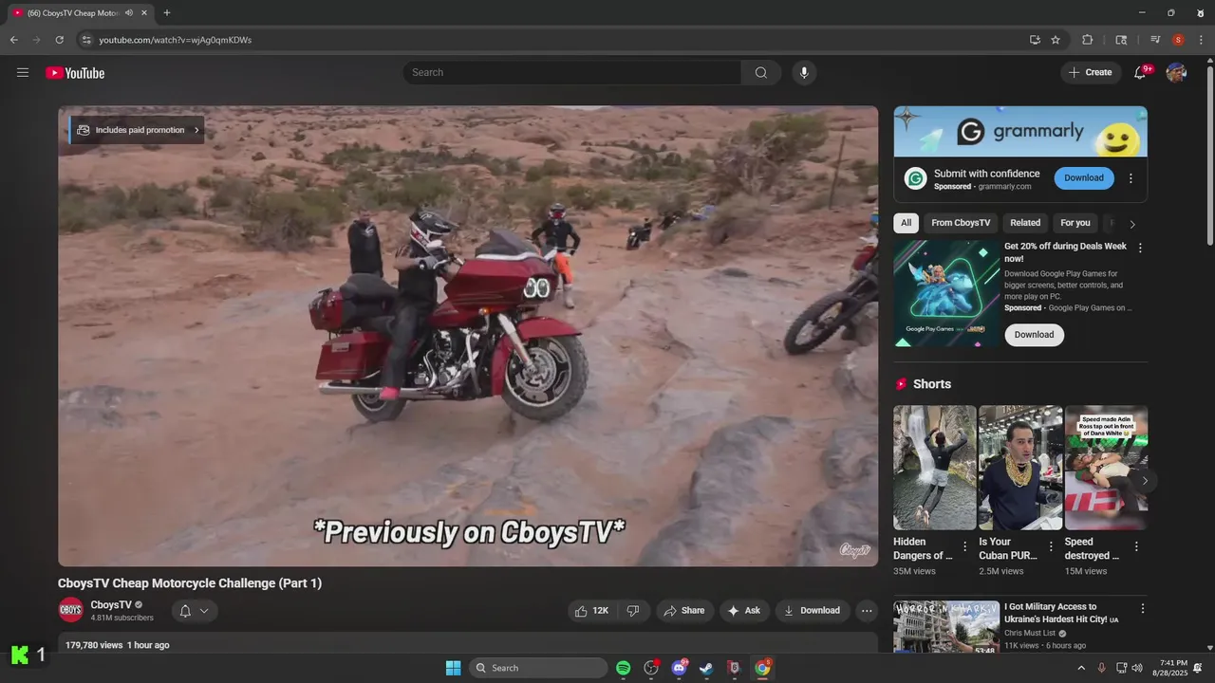This screenshot has width=1215, height=683.
Task: Click the YouTube search input field
Action: 572,73
